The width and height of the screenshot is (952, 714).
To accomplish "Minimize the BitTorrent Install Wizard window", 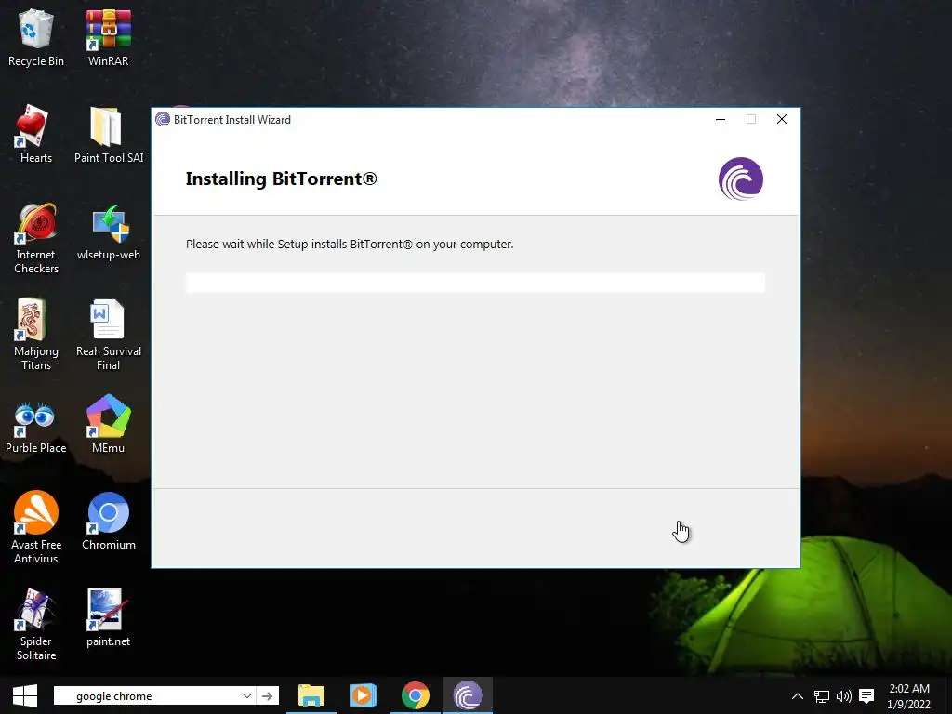I will pyautogui.click(x=721, y=120).
